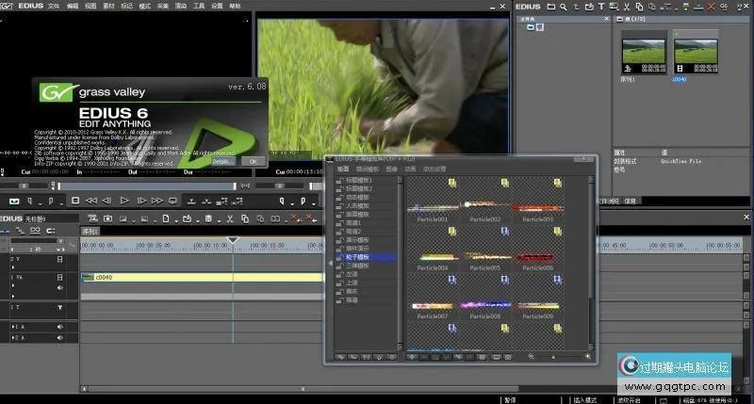
Task: Select the Particle005 template thumbnail
Action: pos(487,256)
